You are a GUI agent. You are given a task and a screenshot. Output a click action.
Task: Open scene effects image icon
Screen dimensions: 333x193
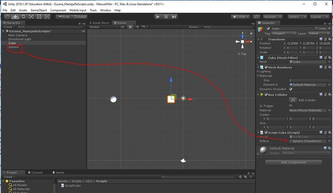click(x=143, y=27)
